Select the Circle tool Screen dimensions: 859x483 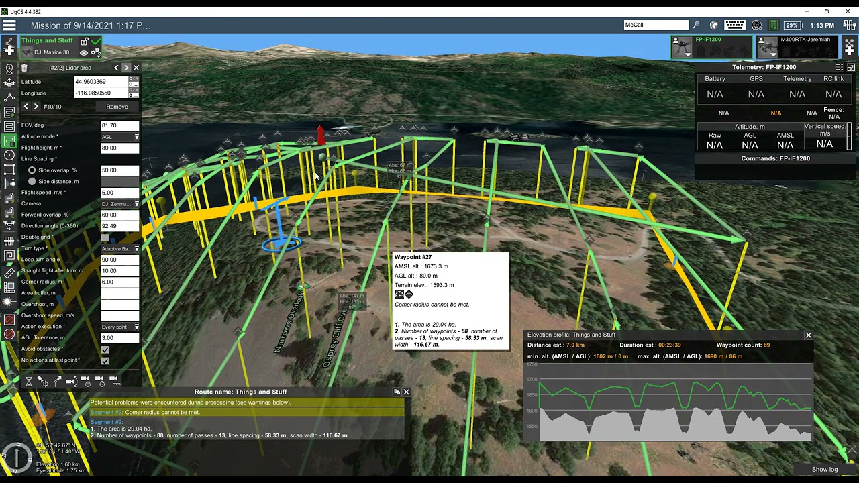point(9,155)
